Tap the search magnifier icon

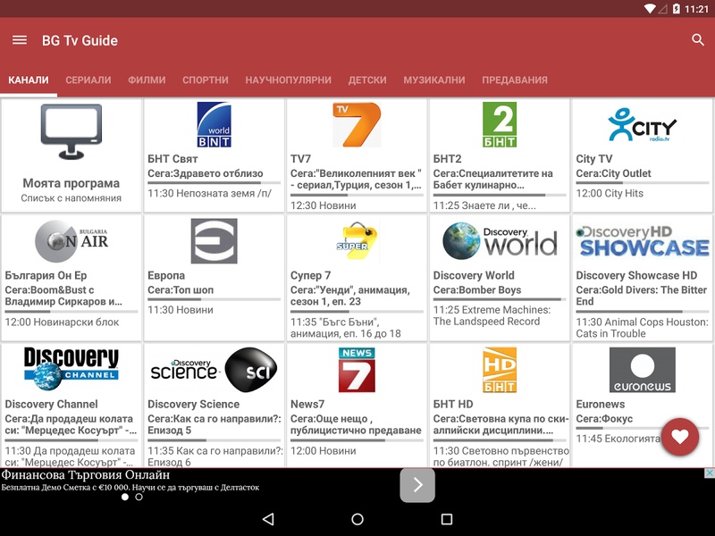pyautogui.click(x=698, y=40)
